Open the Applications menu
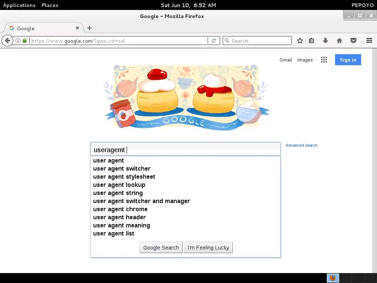 pyautogui.click(x=19, y=5)
